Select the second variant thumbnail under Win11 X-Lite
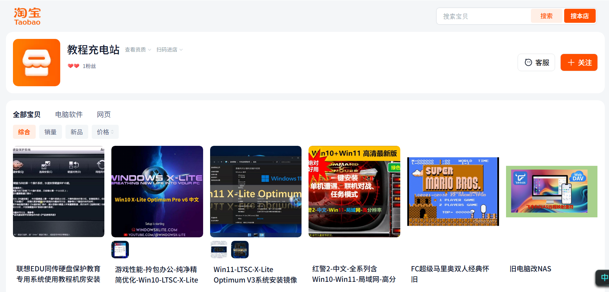 click(240, 250)
